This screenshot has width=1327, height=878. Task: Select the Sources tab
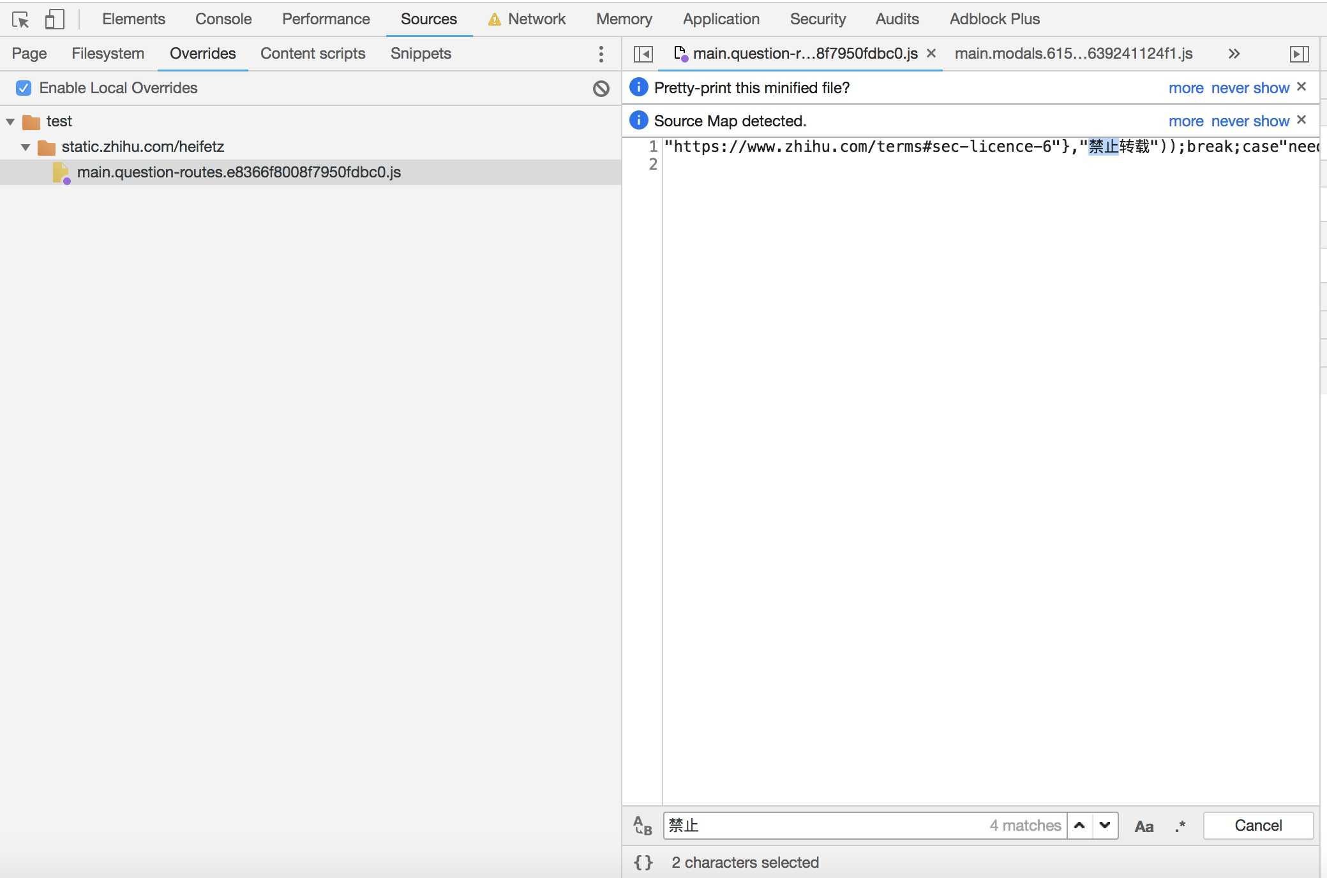click(x=429, y=19)
